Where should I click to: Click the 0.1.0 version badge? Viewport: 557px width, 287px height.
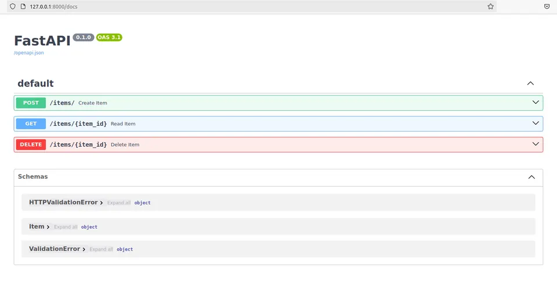(84, 37)
